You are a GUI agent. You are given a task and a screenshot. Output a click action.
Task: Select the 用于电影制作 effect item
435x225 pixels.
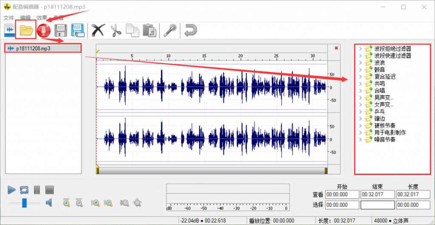point(390,133)
